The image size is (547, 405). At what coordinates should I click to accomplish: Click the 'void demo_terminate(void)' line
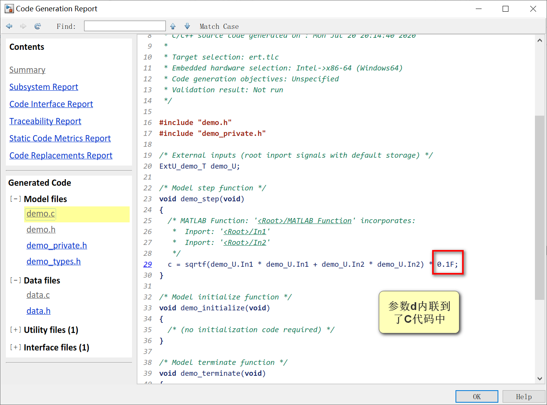pos(213,373)
